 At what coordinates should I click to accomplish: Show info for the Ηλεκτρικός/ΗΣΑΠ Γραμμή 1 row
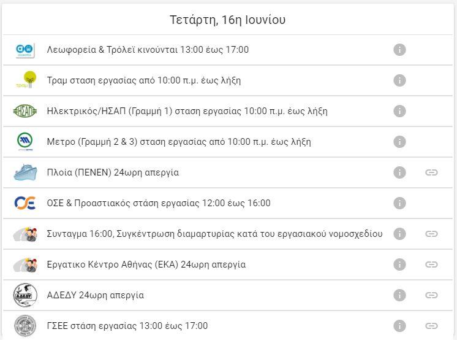[x=399, y=111]
